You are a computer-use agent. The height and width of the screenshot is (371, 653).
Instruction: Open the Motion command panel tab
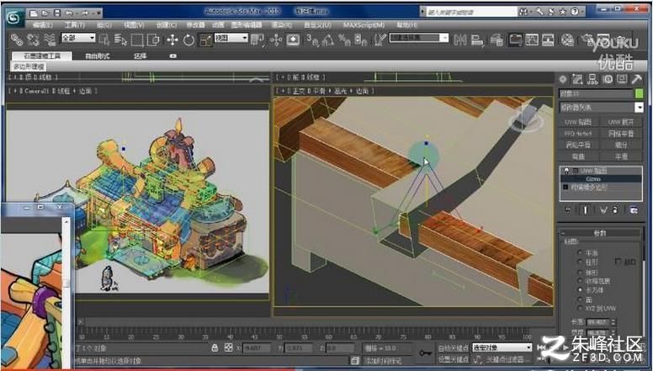coord(608,79)
